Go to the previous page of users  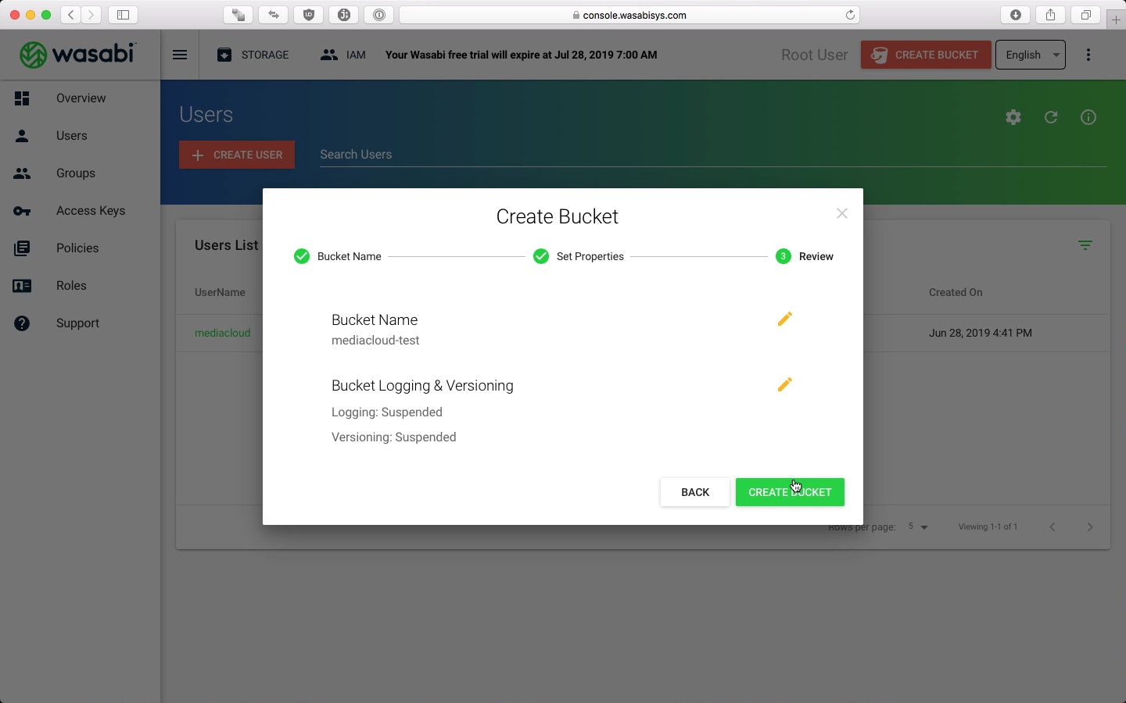click(x=1052, y=526)
